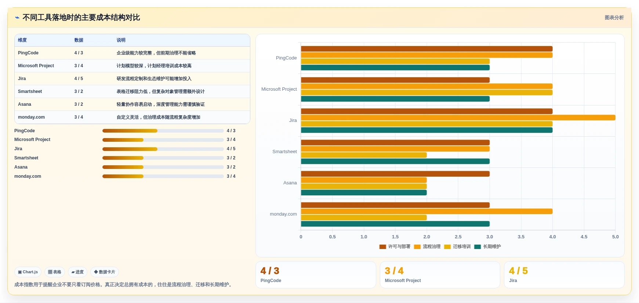Select the 数据卡片 tag chip
The width and height of the screenshot is (639, 303).
(105, 272)
